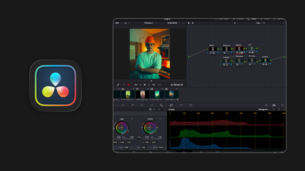Select clip thumbnail 09
The width and height of the screenshot is (305, 171).
(171, 94)
